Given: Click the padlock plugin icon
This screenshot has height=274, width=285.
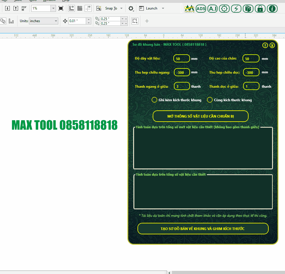Looking at the screenshot, I should pyautogui.click(x=260, y=9).
